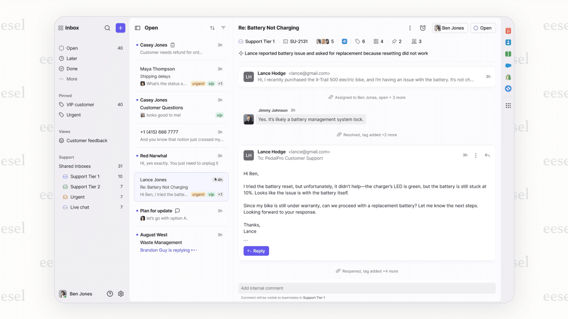568x319 pixels.
Task: Click Jimmy Johnson's avatar in comment
Action: point(249,119)
